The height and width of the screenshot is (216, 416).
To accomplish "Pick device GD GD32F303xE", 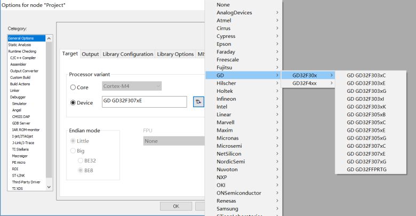I will point(371,83).
